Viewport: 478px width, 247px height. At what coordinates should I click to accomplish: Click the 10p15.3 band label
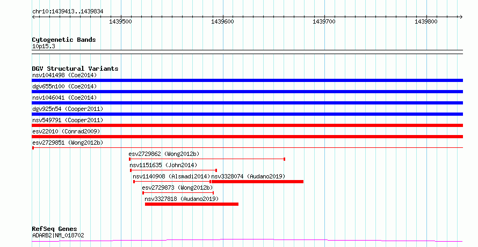44,47
